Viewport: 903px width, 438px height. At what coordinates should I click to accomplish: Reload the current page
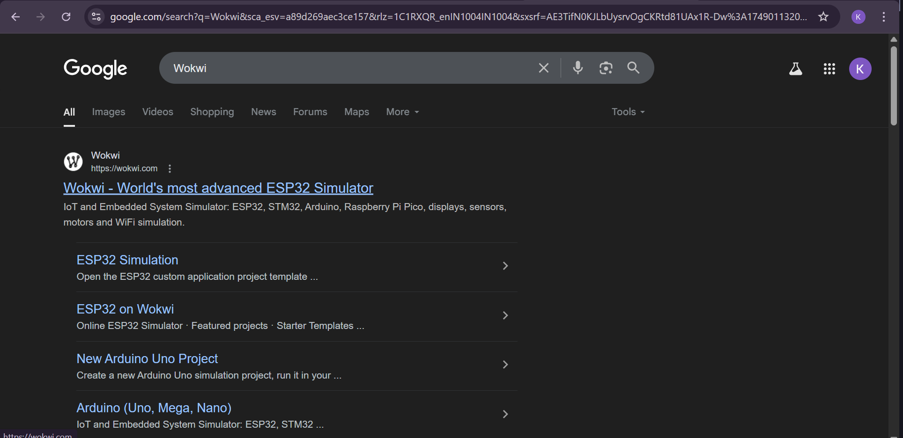[x=66, y=17]
